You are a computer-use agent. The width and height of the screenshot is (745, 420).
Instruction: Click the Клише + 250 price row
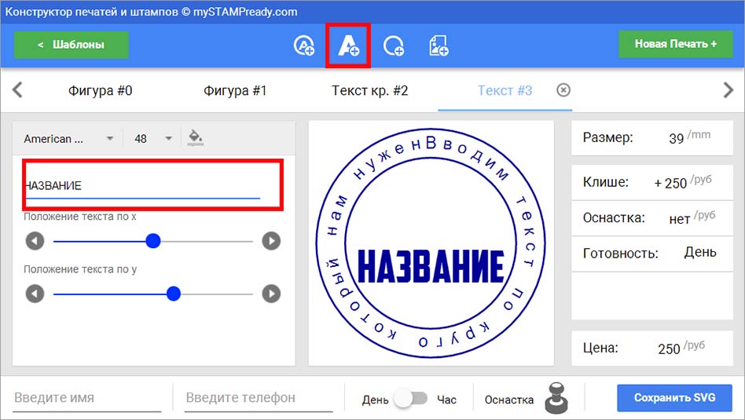(x=652, y=183)
